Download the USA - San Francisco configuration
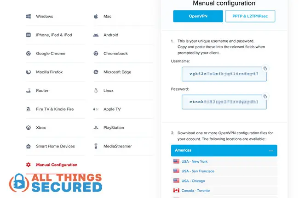This screenshot has height=198, width=299. (x=197, y=171)
